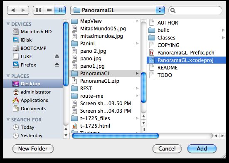The width and height of the screenshot is (229, 163).
Task: Click sidebar scroll down arrow
Action: pyautogui.click(x=66, y=136)
